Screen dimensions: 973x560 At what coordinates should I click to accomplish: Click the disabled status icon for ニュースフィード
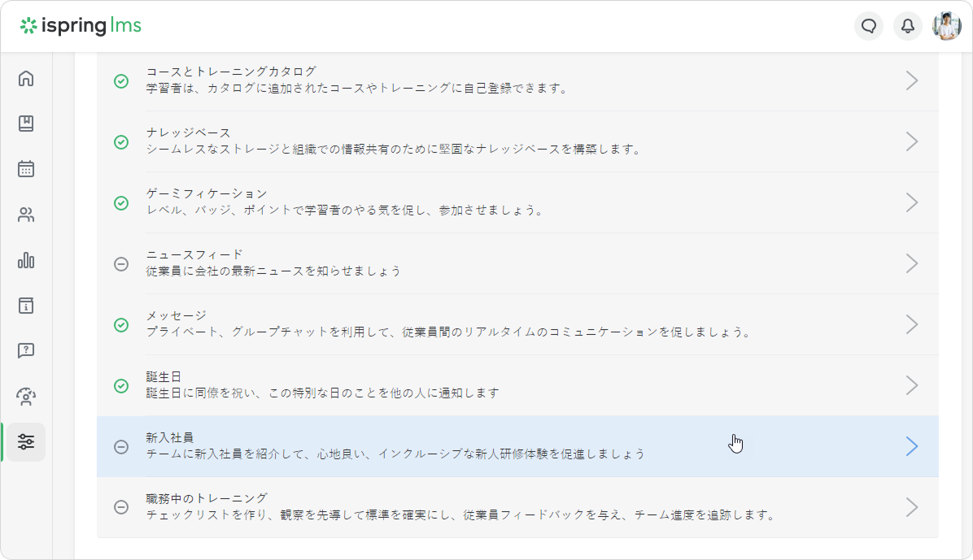point(121,264)
